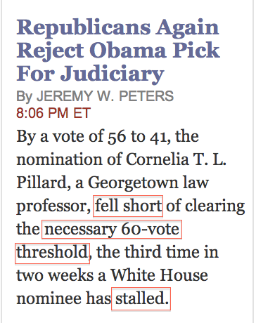Click the word 'Obama' in the headline
The image size is (256, 323).
pos(128,51)
